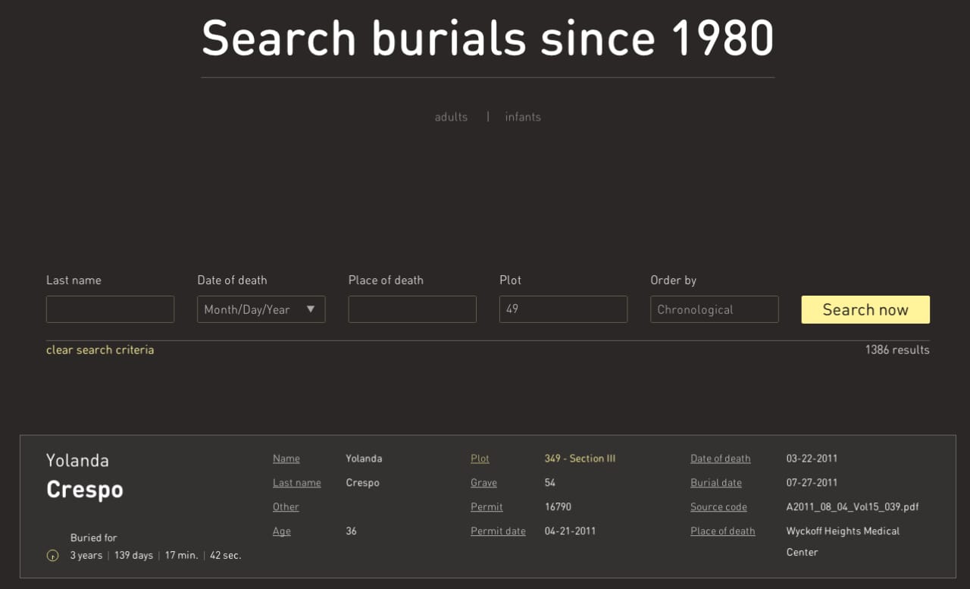Viewport: 970px width, 589px height.
Task: Select the Plot field containing 49
Action: click(x=563, y=309)
